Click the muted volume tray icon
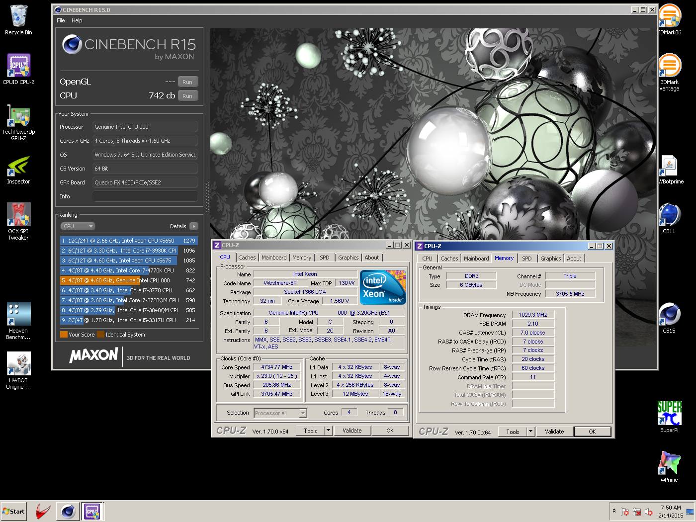The width and height of the screenshot is (696, 522). point(649,512)
